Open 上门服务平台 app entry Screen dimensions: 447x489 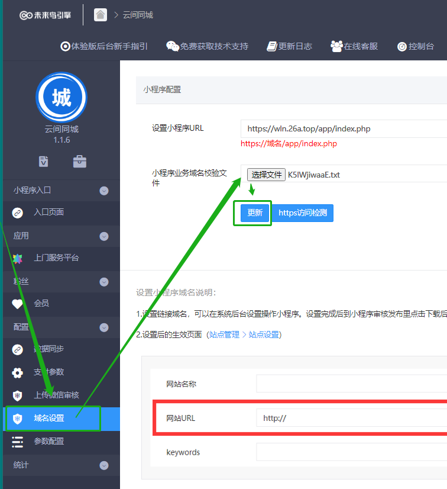(x=56, y=258)
